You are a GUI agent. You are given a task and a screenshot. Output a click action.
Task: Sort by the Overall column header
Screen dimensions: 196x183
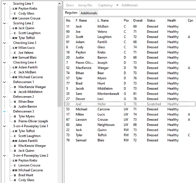point(138,20)
